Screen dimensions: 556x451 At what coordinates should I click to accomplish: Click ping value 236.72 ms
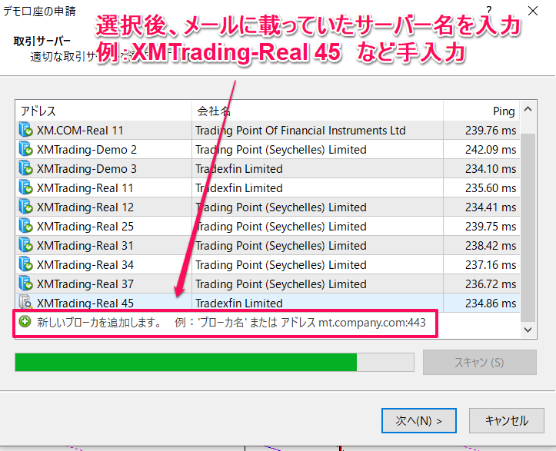pos(491,284)
